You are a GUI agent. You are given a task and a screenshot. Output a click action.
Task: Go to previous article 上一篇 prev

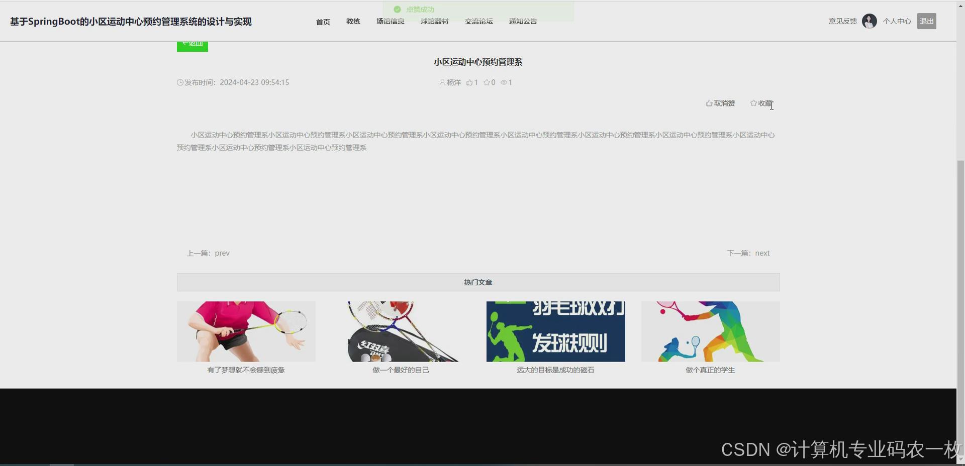[x=208, y=253]
